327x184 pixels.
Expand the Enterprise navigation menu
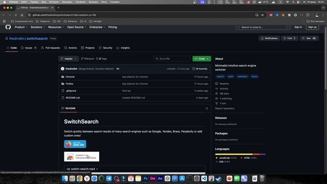point(97,27)
